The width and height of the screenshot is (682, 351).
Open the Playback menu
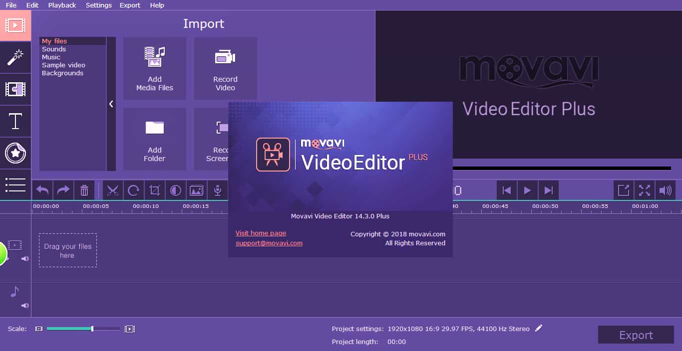(62, 5)
